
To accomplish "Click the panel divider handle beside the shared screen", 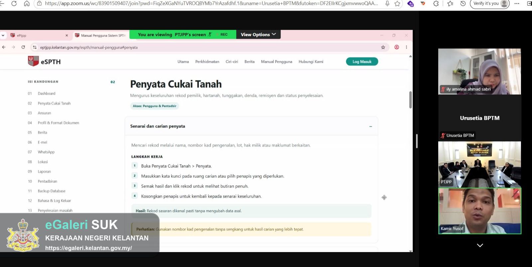I will pyautogui.click(x=417, y=141).
